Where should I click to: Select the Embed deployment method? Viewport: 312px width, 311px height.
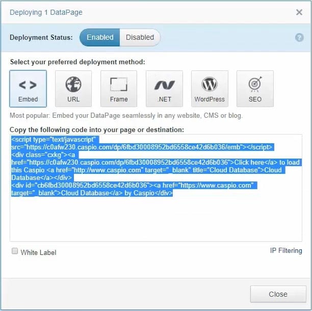coord(28,89)
